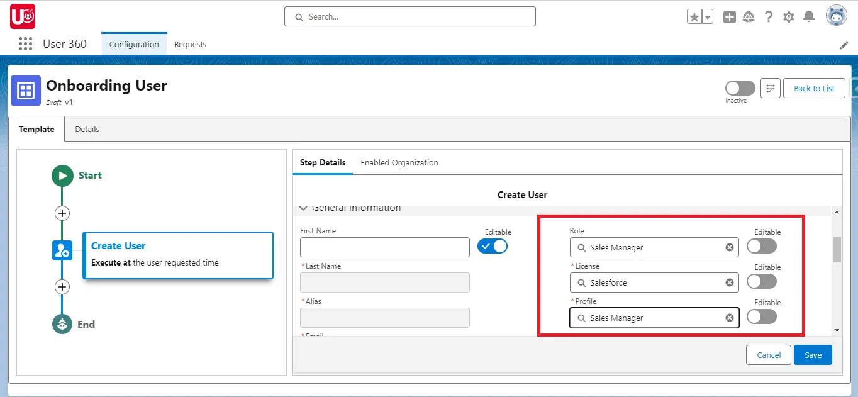Switch to the Enabled Organization tab
This screenshot has width=858, height=397.
pyautogui.click(x=399, y=162)
